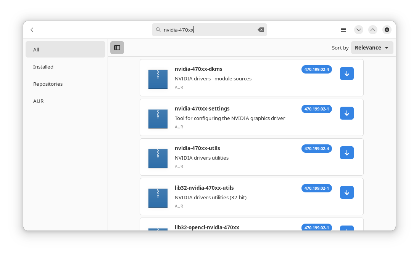Open nvidia-470xx-settings package details
Screen dimensions: 419x256
202,109
